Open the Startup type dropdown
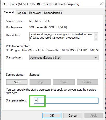This screenshot has height=120, width=106. (64, 58)
